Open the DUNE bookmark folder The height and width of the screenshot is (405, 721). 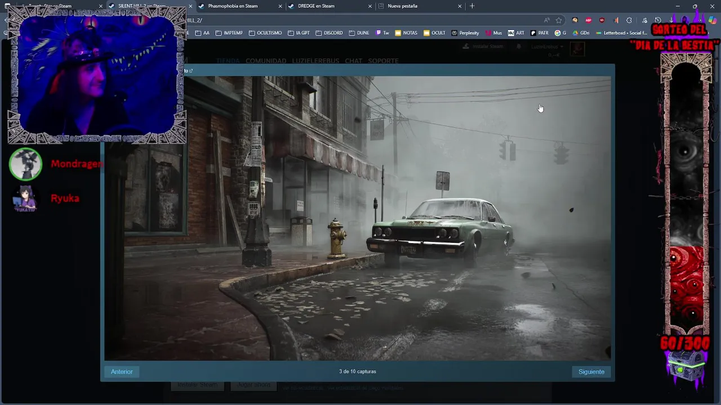click(x=359, y=33)
